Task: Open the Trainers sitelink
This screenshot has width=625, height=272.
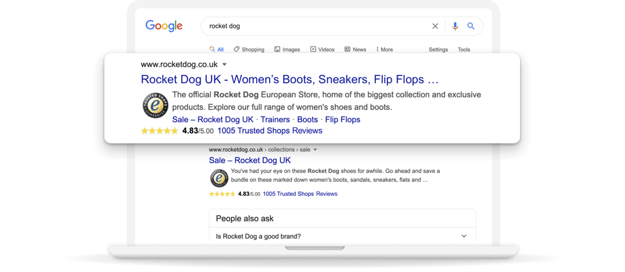Action: [x=275, y=120]
